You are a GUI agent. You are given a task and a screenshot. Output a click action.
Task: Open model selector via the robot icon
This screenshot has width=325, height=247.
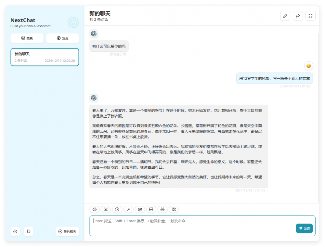[x=162, y=210]
